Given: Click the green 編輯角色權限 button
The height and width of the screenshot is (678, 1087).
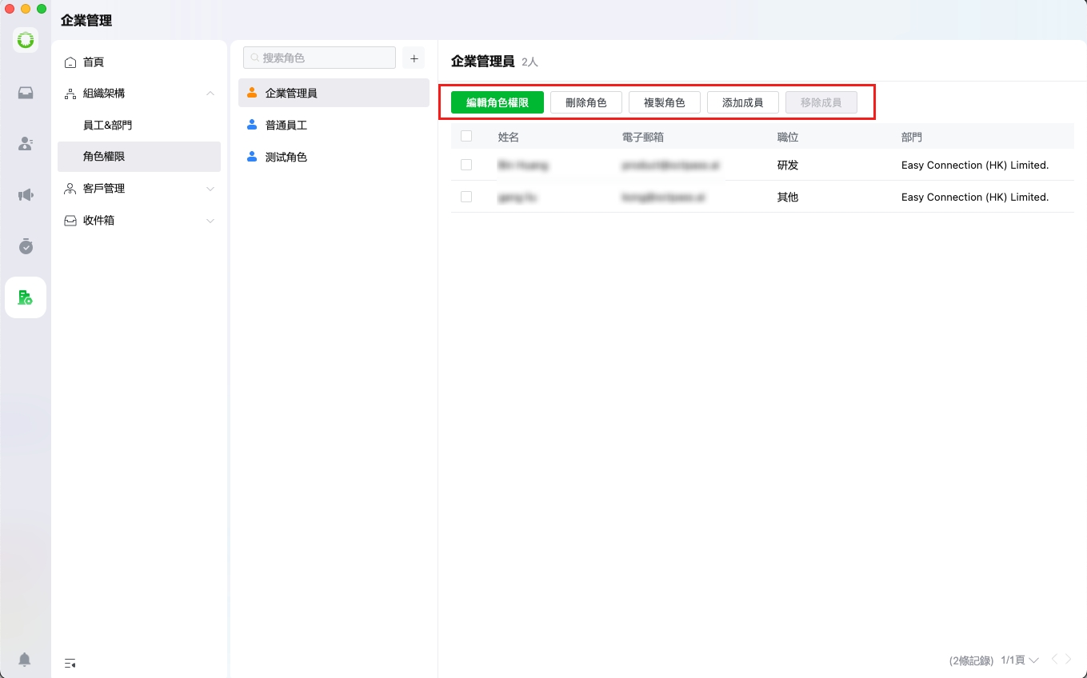Looking at the screenshot, I should [497, 102].
